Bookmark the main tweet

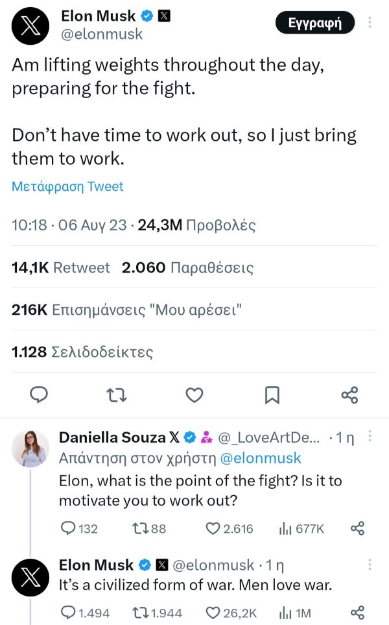pos(272,395)
